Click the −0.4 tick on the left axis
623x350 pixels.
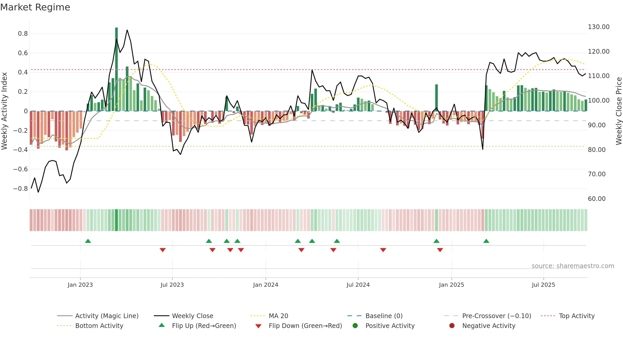[21, 150]
